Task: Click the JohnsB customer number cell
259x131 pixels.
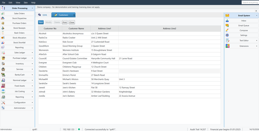Action: [50, 92]
